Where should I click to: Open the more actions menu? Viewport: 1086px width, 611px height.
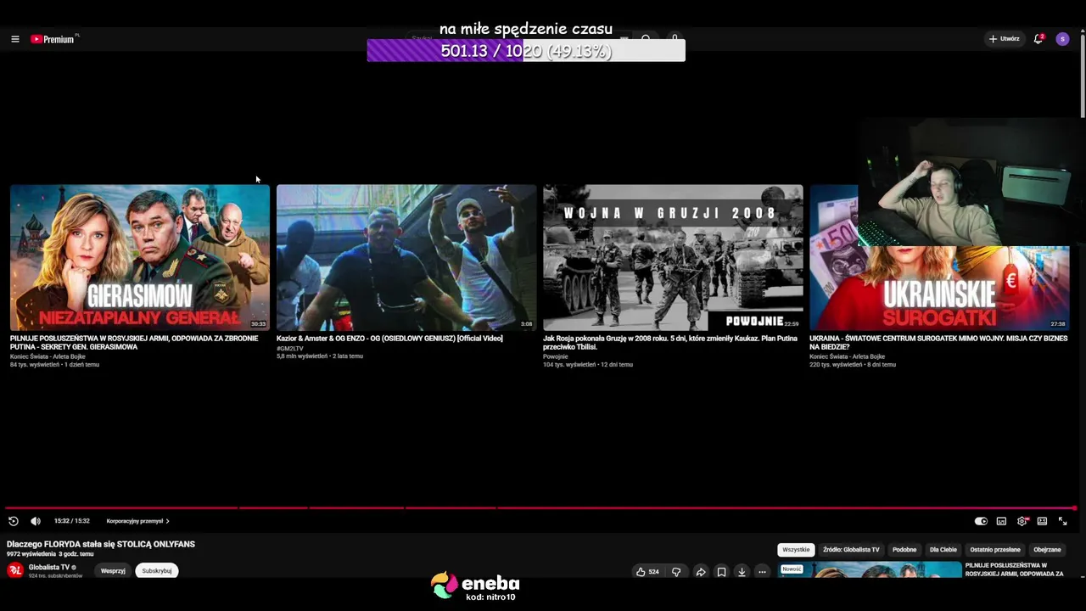762,572
